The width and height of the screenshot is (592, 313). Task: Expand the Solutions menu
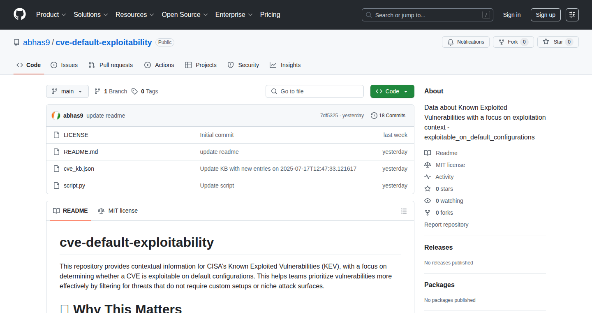pyautogui.click(x=91, y=15)
